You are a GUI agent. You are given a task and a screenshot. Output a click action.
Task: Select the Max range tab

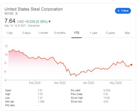(x=127, y=33)
